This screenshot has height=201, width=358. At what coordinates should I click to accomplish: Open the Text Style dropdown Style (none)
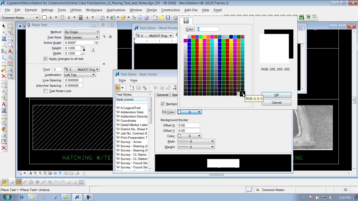tap(81, 37)
